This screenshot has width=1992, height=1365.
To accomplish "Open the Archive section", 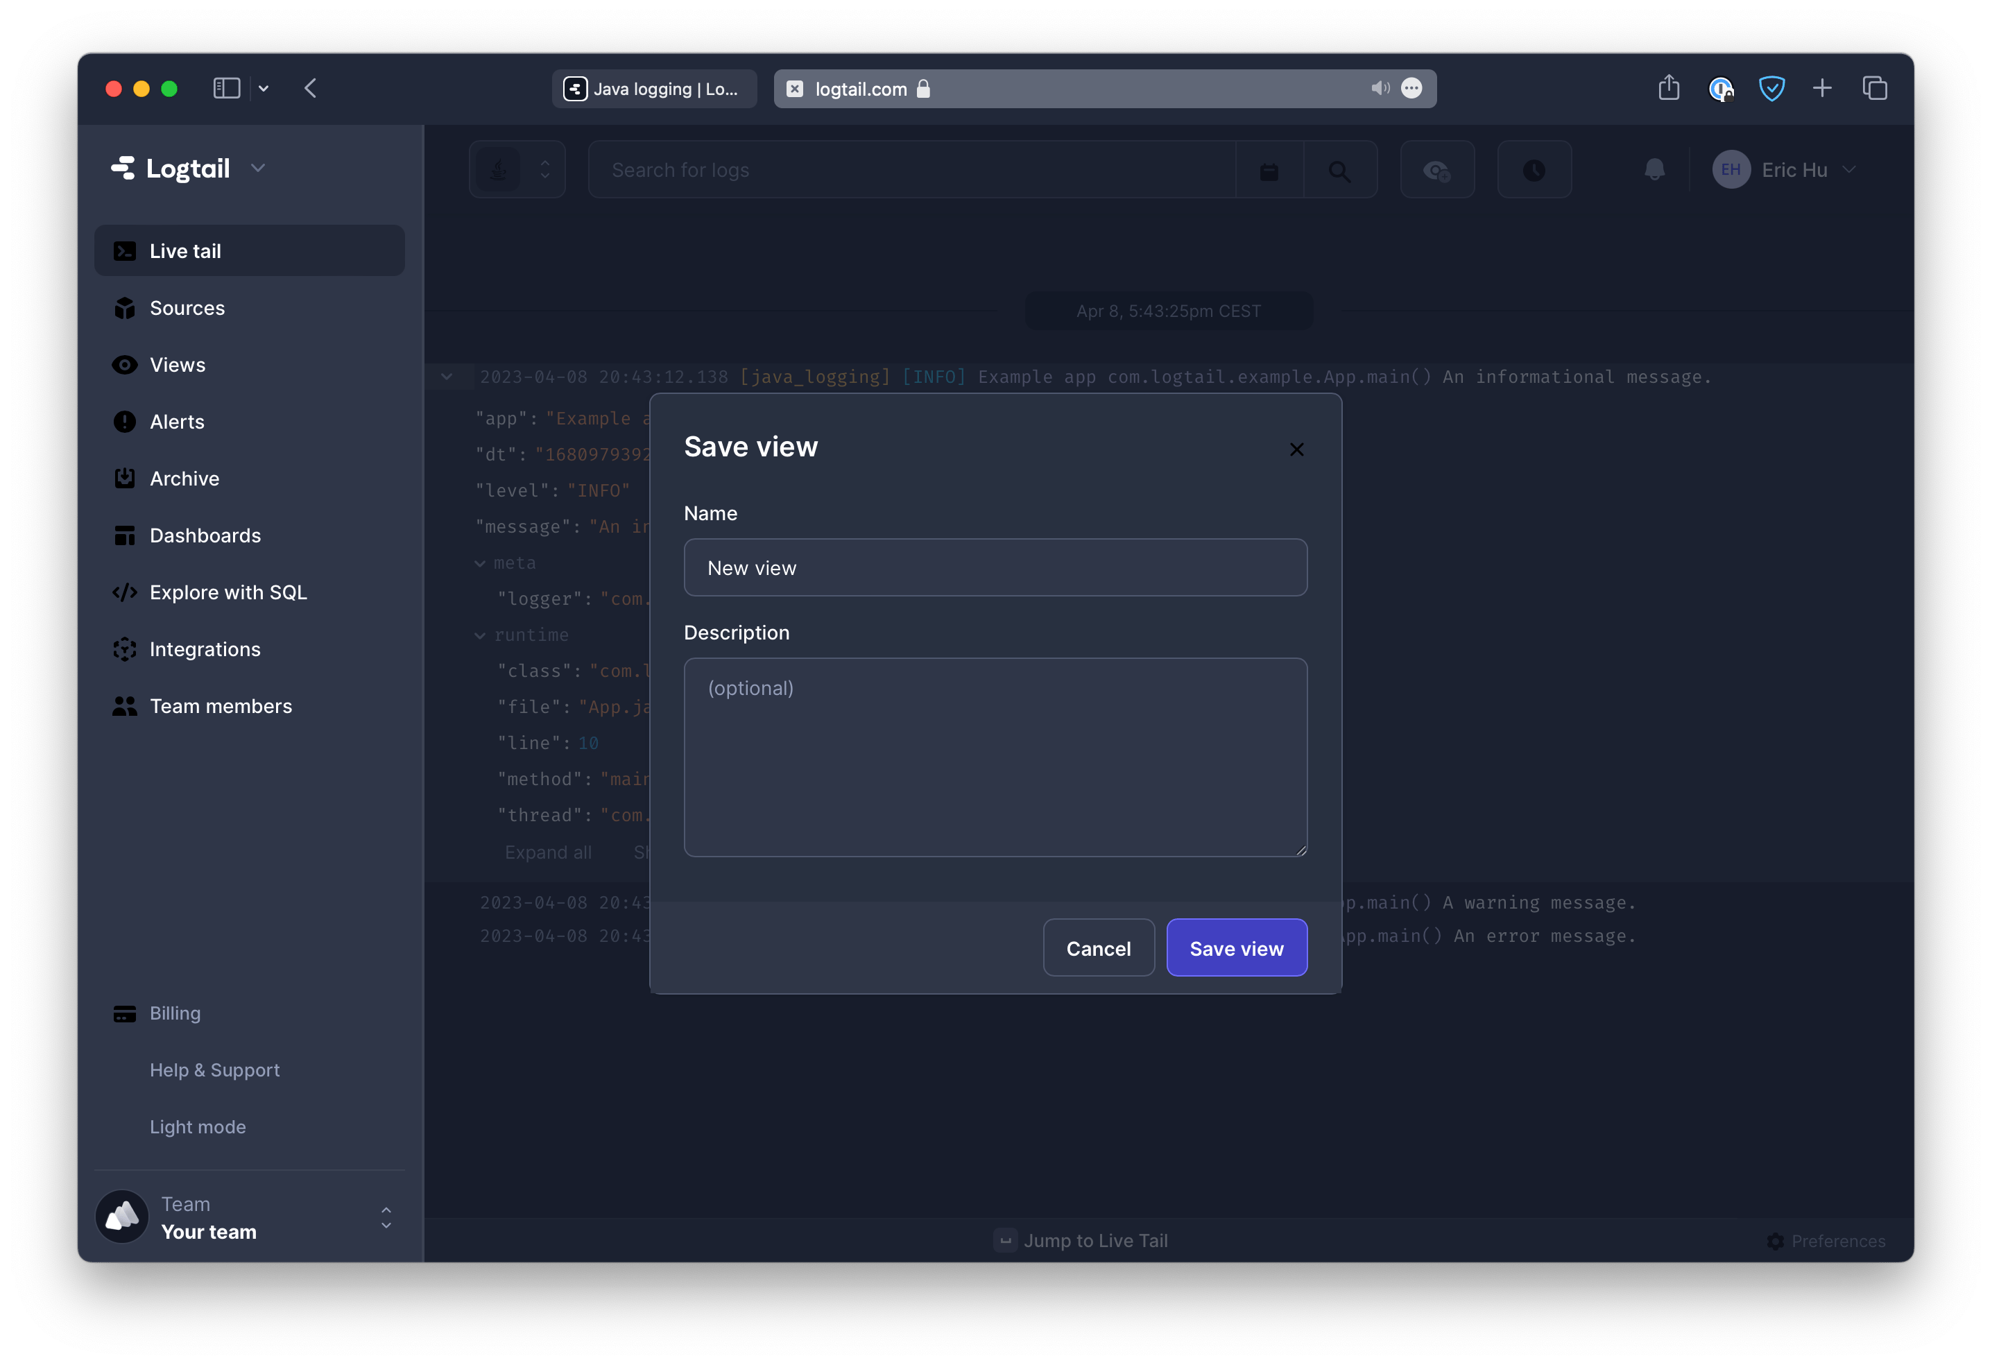I will coord(184,479).
